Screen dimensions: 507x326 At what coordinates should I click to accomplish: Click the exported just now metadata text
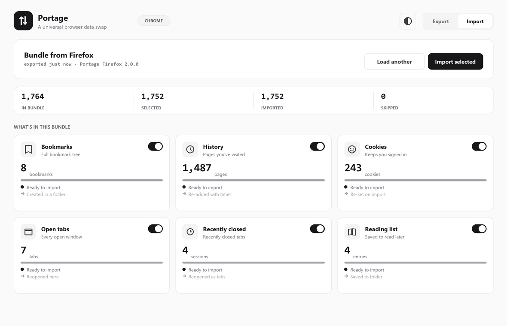pos(81,64)
